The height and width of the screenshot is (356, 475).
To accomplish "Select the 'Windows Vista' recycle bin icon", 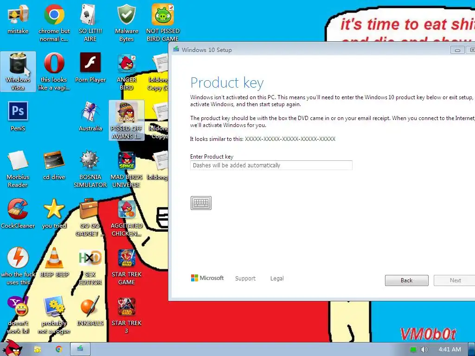I will point(18,71).
